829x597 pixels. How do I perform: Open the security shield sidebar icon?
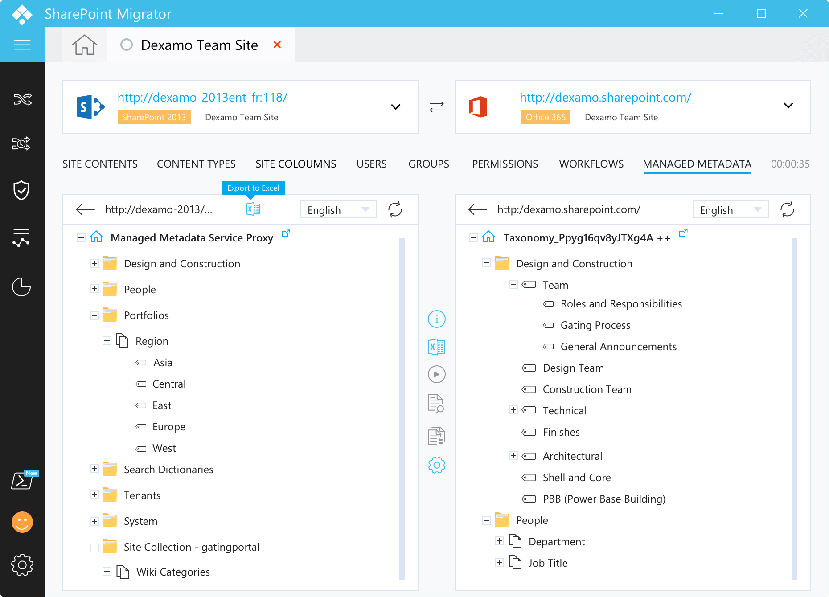click(x=21, y=190)
